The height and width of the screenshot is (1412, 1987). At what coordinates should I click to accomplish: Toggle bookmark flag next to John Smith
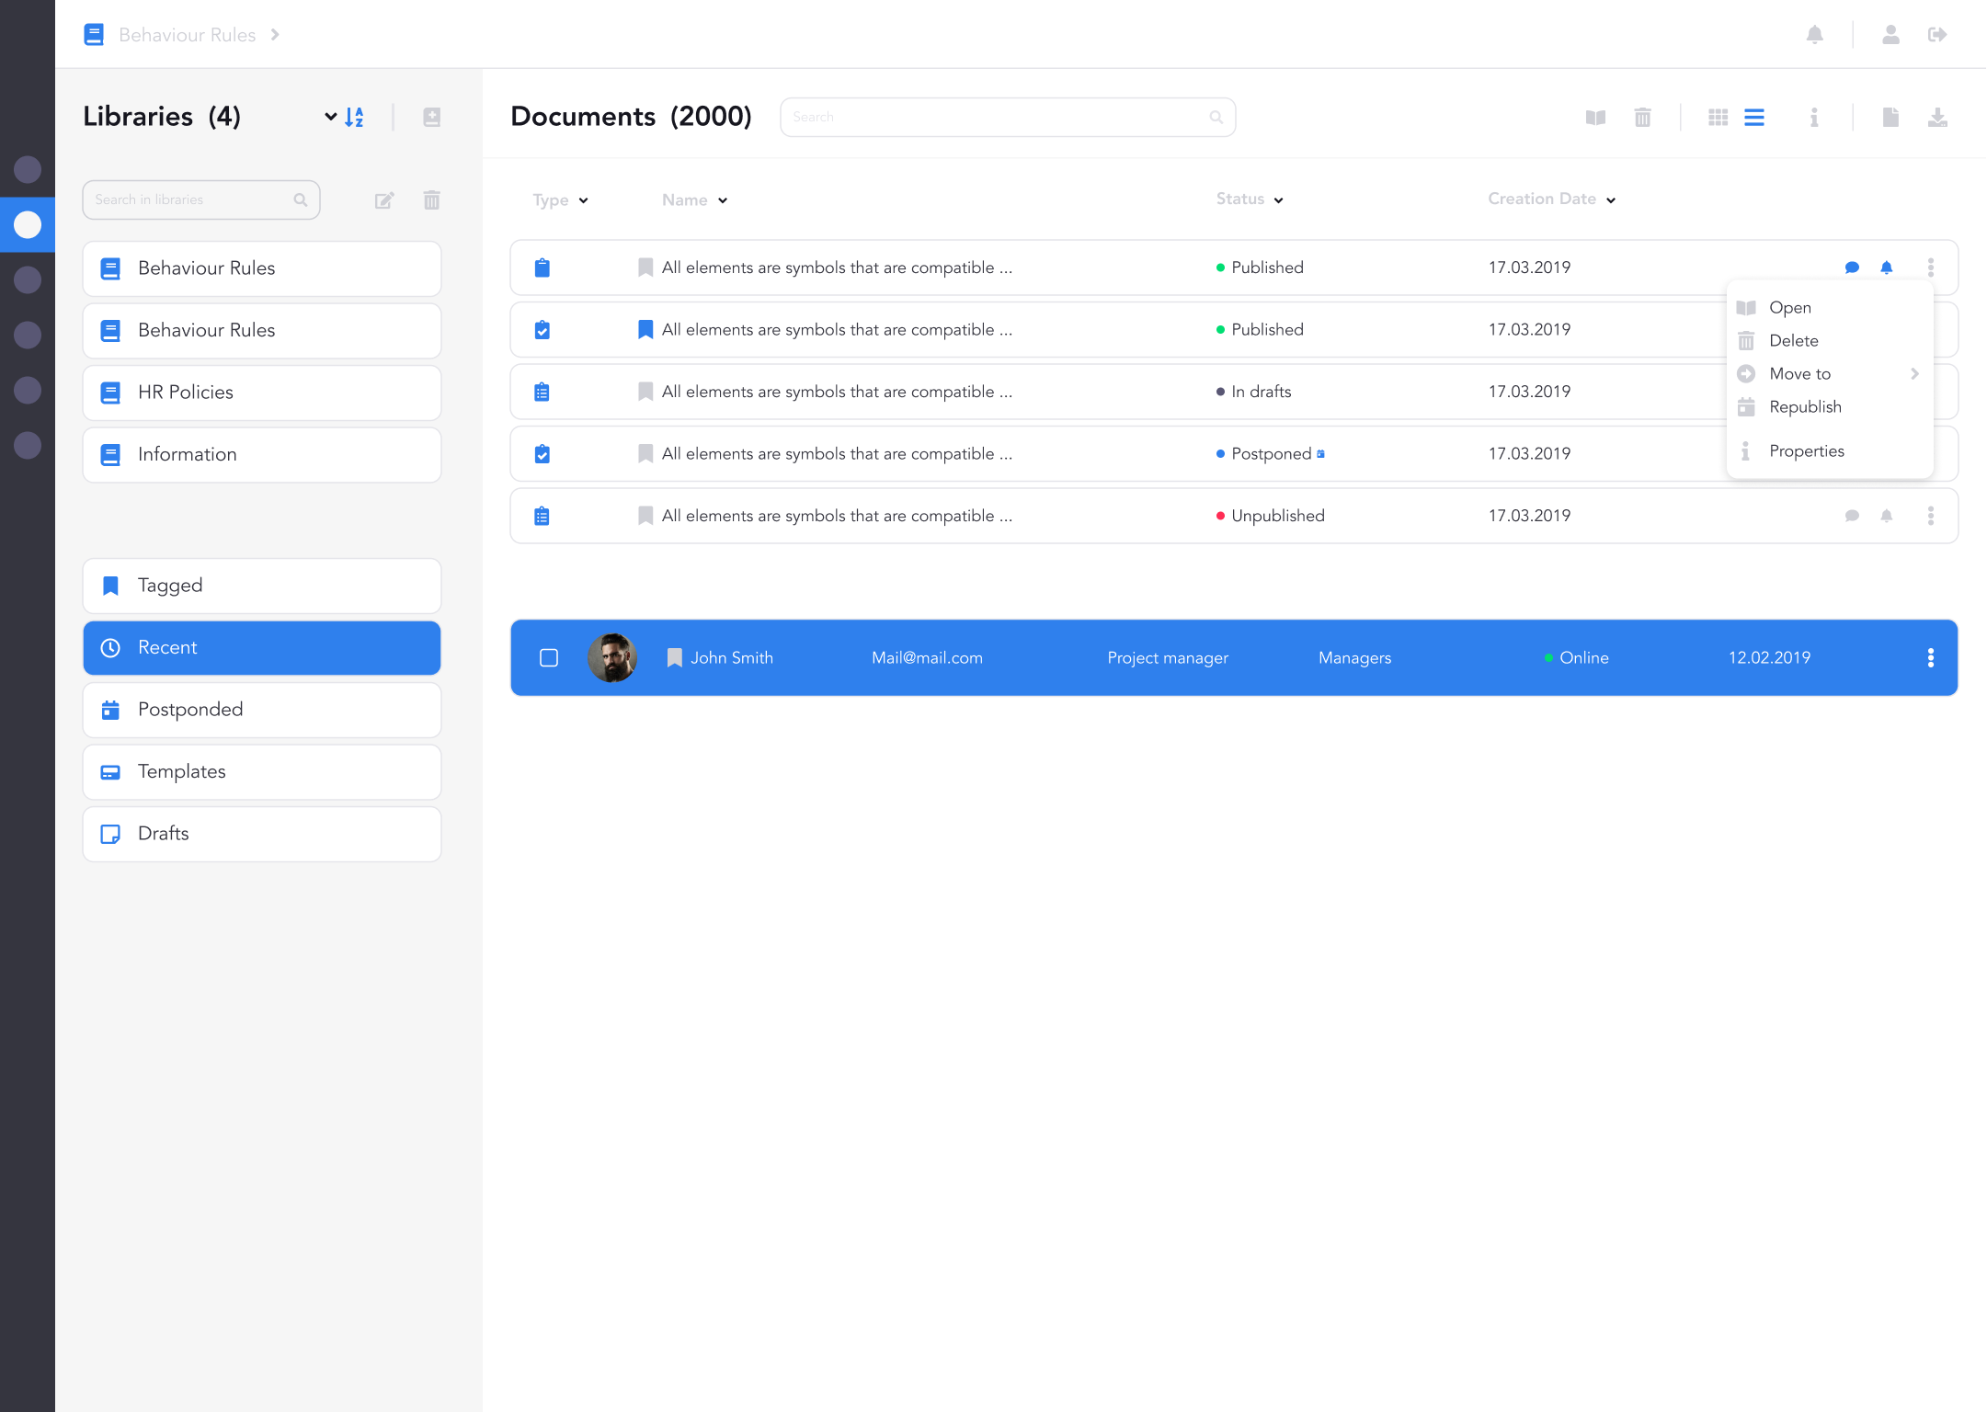pos(674,657)
